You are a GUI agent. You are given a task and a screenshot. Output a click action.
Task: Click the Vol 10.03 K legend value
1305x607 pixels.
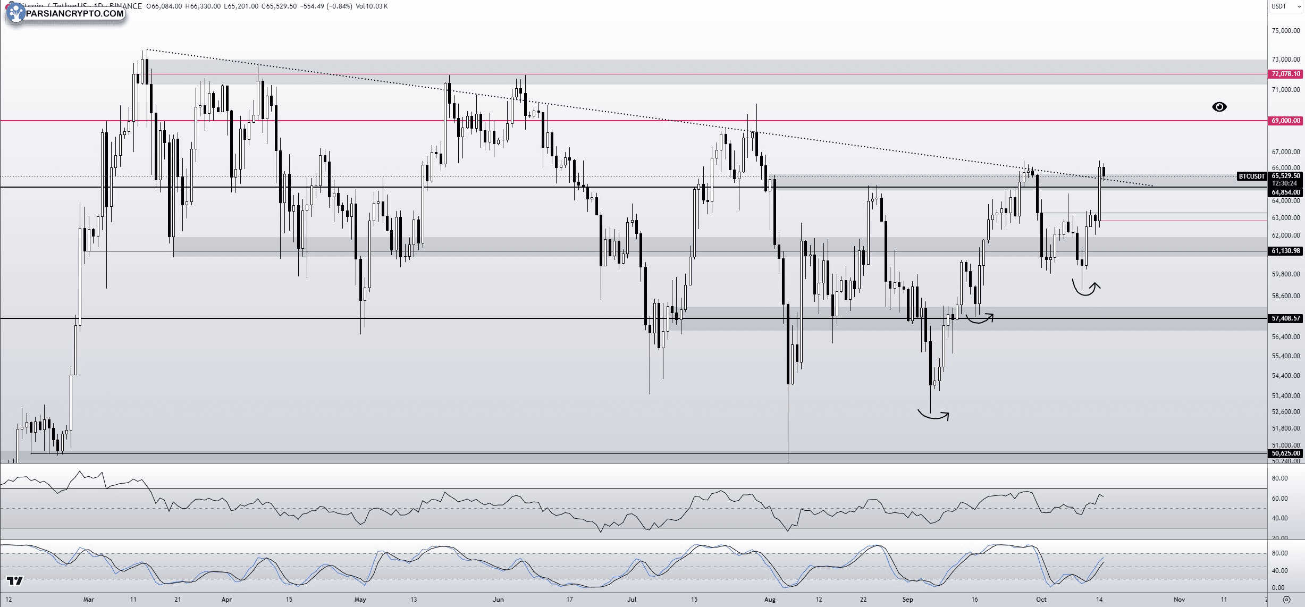[x=372, y=6]
